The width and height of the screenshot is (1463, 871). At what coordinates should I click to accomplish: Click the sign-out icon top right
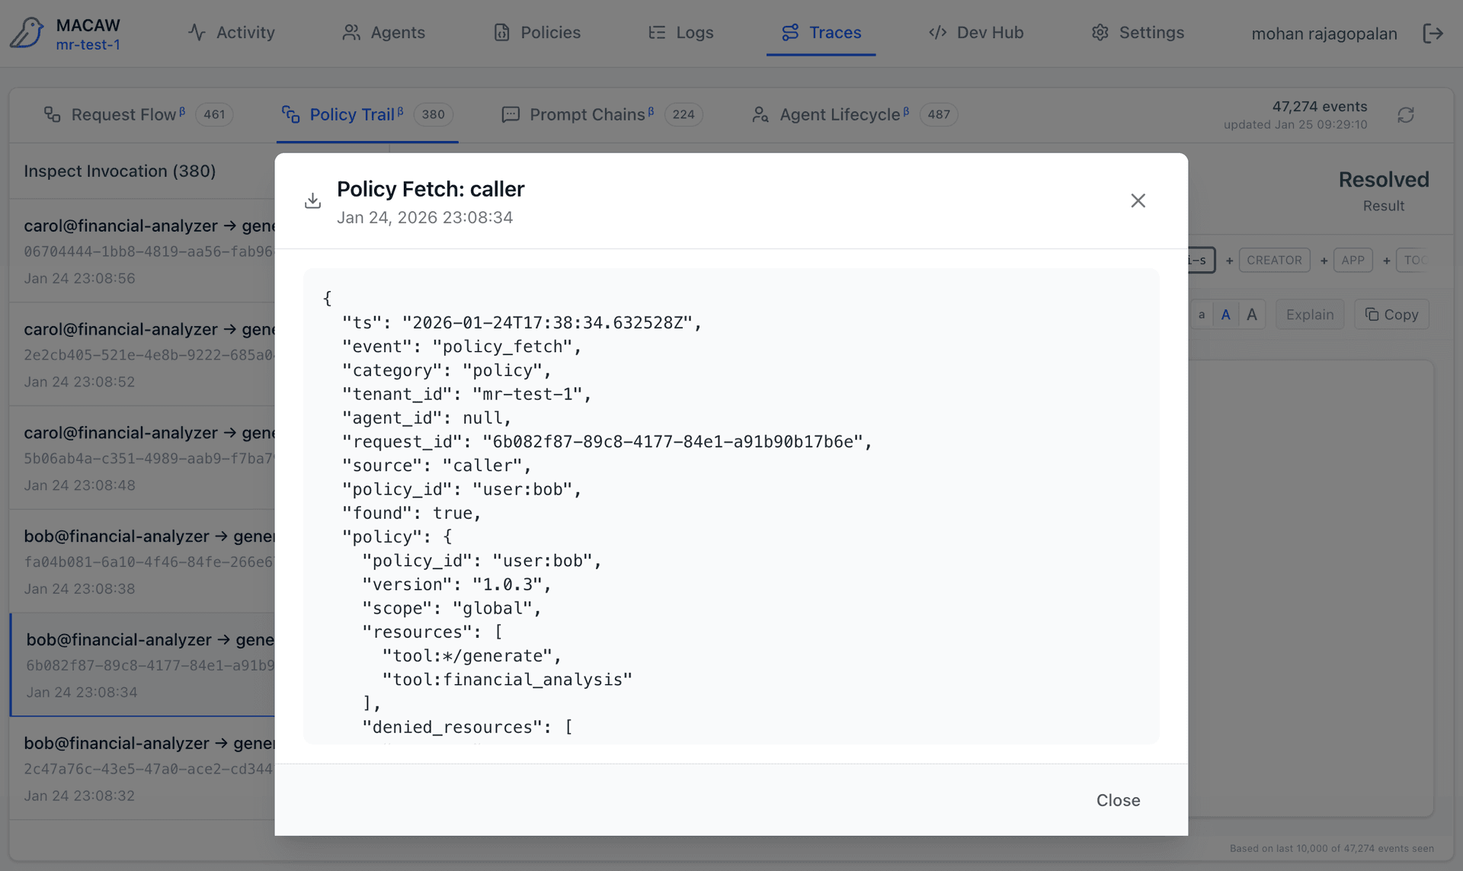tap(1434, 33)
